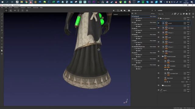Click the screenshot camera icon above viewport
The image size is (195, 109).
129,11
